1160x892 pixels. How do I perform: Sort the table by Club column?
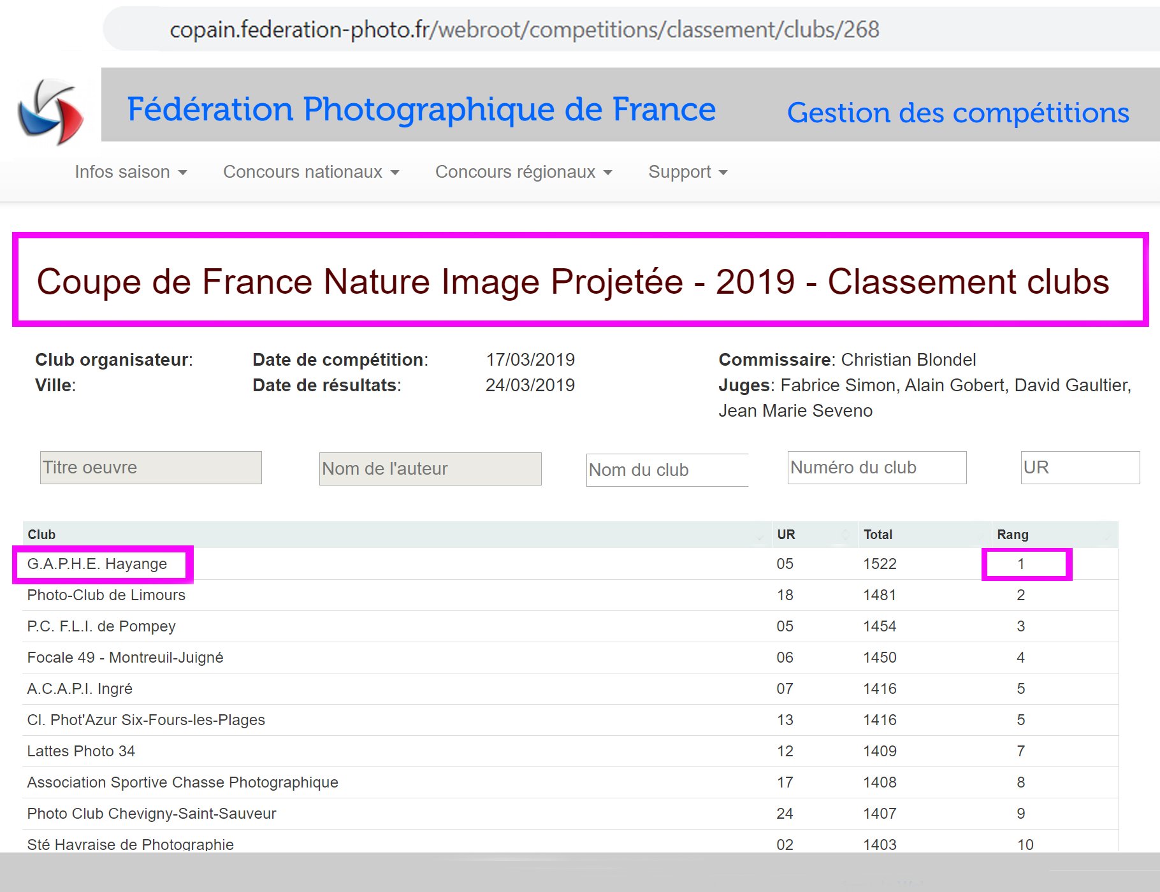tap(42, 535)
